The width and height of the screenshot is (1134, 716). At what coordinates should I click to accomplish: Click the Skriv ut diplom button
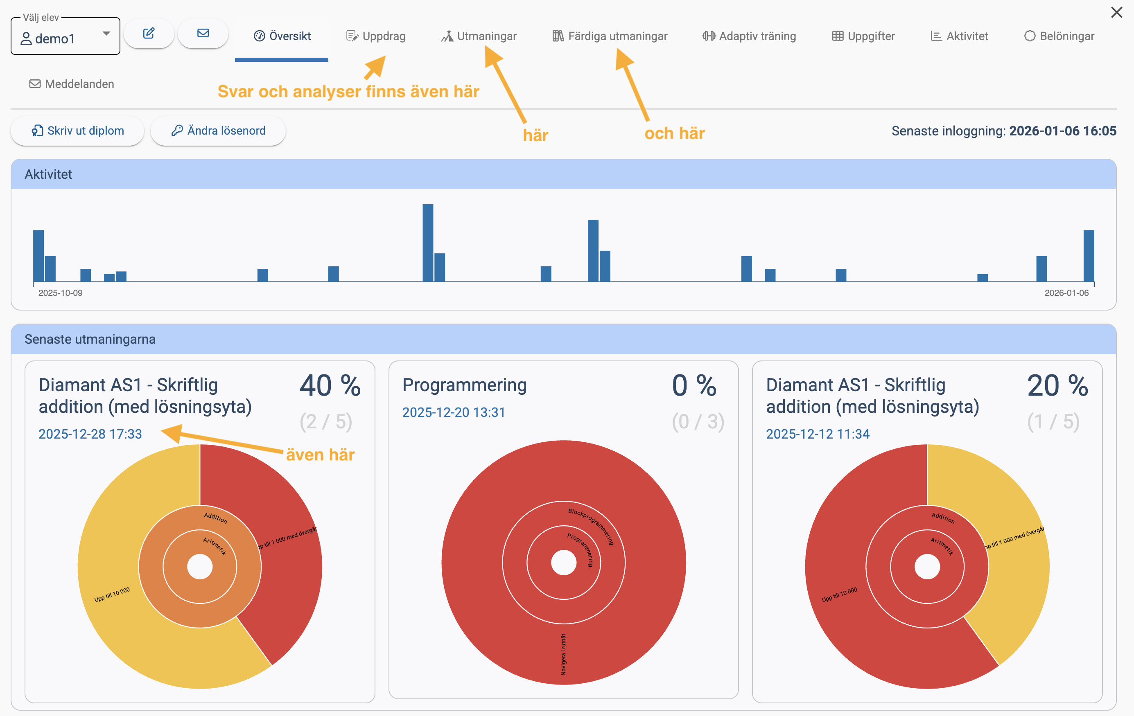pyautogui.click(x=78, y=131)
